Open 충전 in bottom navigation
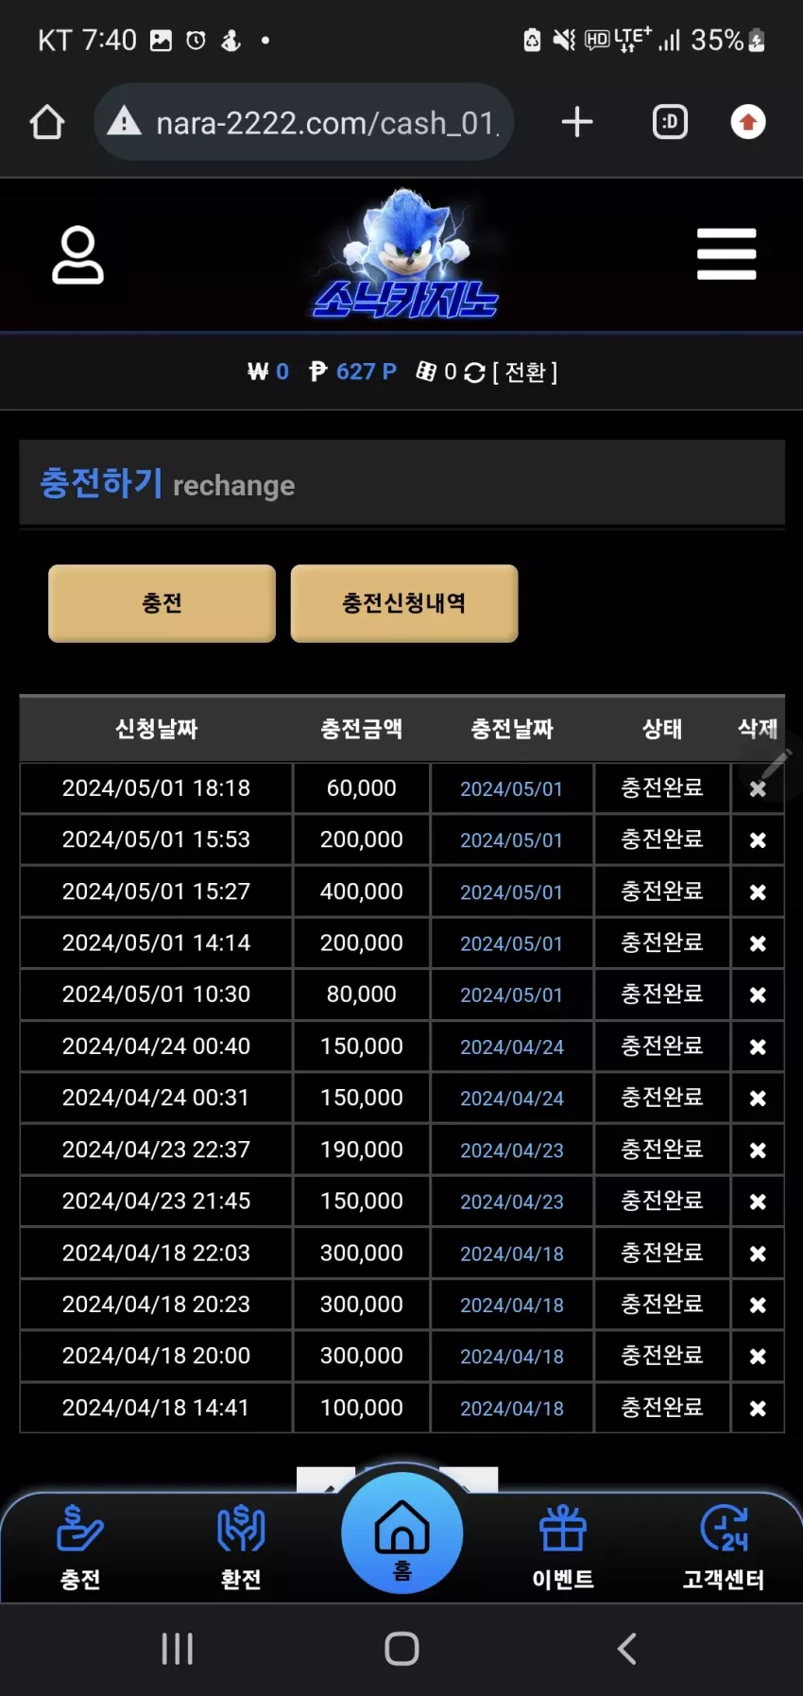Image resolution: width=803 pixels, height=1696 pixels. coord(80,1548)
